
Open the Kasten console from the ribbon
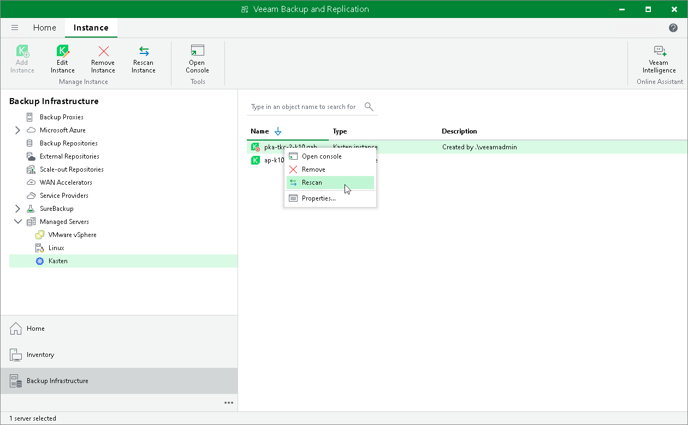click(197, 59)
